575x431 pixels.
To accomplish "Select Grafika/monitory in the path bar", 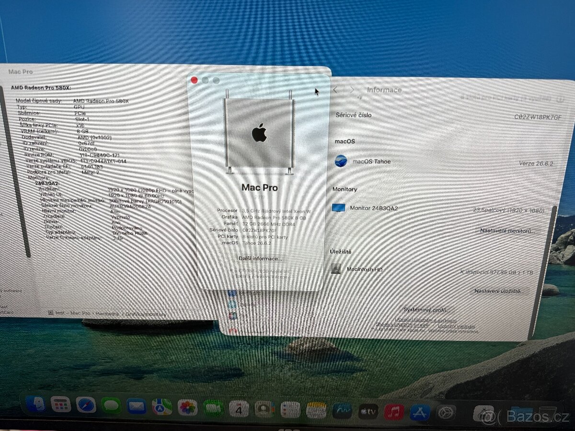I will tap(147, 314).
